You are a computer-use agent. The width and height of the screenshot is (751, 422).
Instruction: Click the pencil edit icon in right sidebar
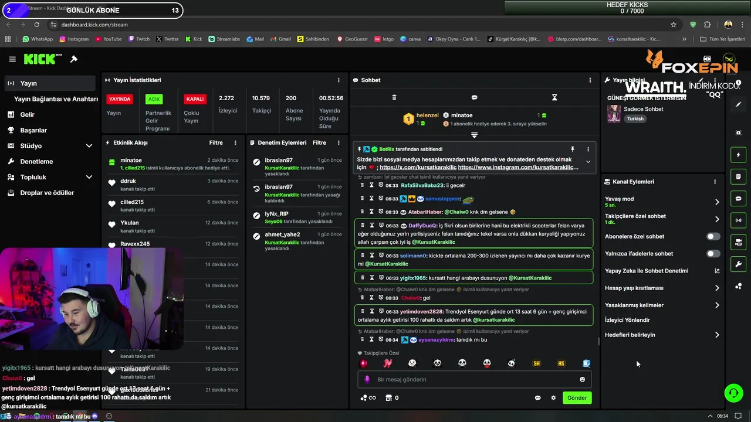coord(738,104)
